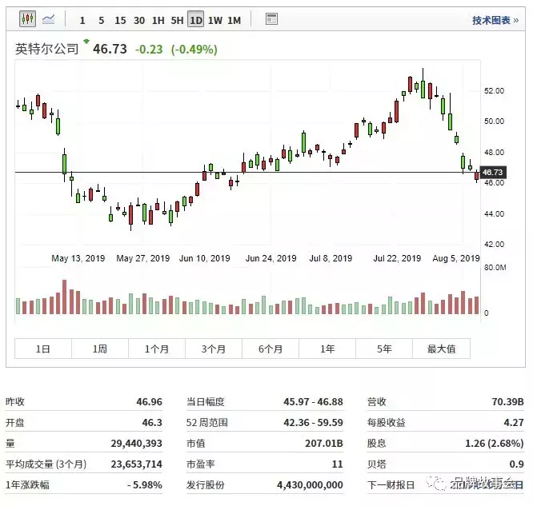Viewport: 533px width, 506px height.
Task: Click the 52周范围 value 42.36 - 59.59
Action: pos(313,422)
